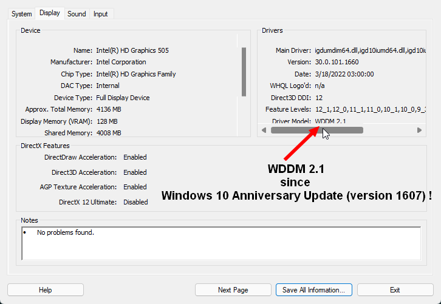Select the 'Intel(R) HD Graphics 505' name value
The image size is (441, 304).
coord(132,50)
